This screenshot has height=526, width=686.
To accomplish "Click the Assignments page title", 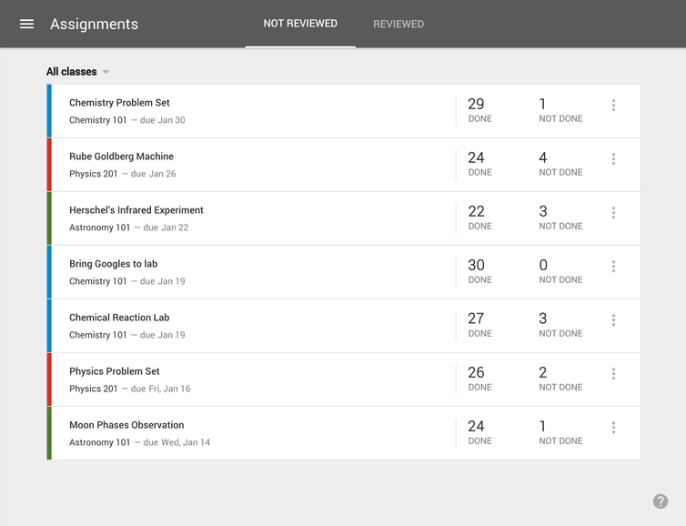I will 94,25.
